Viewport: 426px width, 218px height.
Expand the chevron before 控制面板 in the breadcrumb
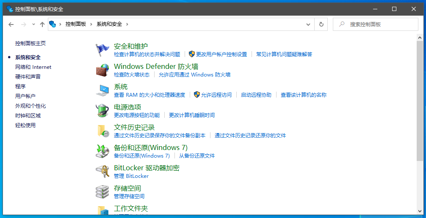click(x=60, y=24)
